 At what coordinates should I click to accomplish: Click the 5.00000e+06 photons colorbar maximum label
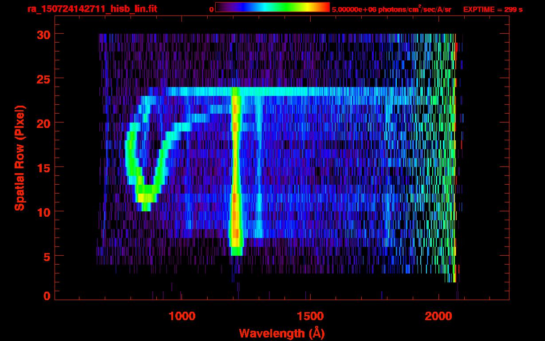point(392,9)
